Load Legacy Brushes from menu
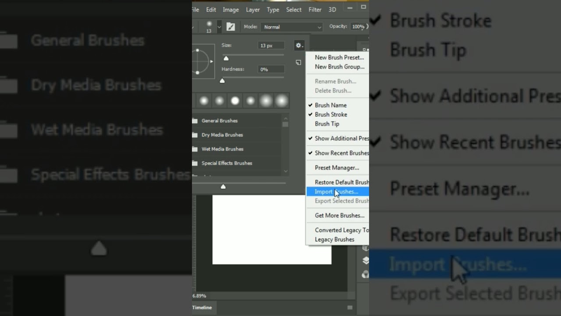The image size is (561, 316). [x=337, y=239]
